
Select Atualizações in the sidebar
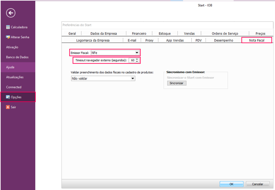pyautogui.click(x=15, y=77)
